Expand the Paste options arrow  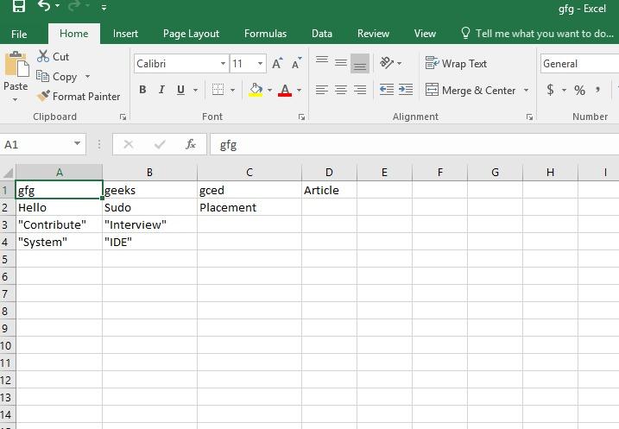coord(15,99)
